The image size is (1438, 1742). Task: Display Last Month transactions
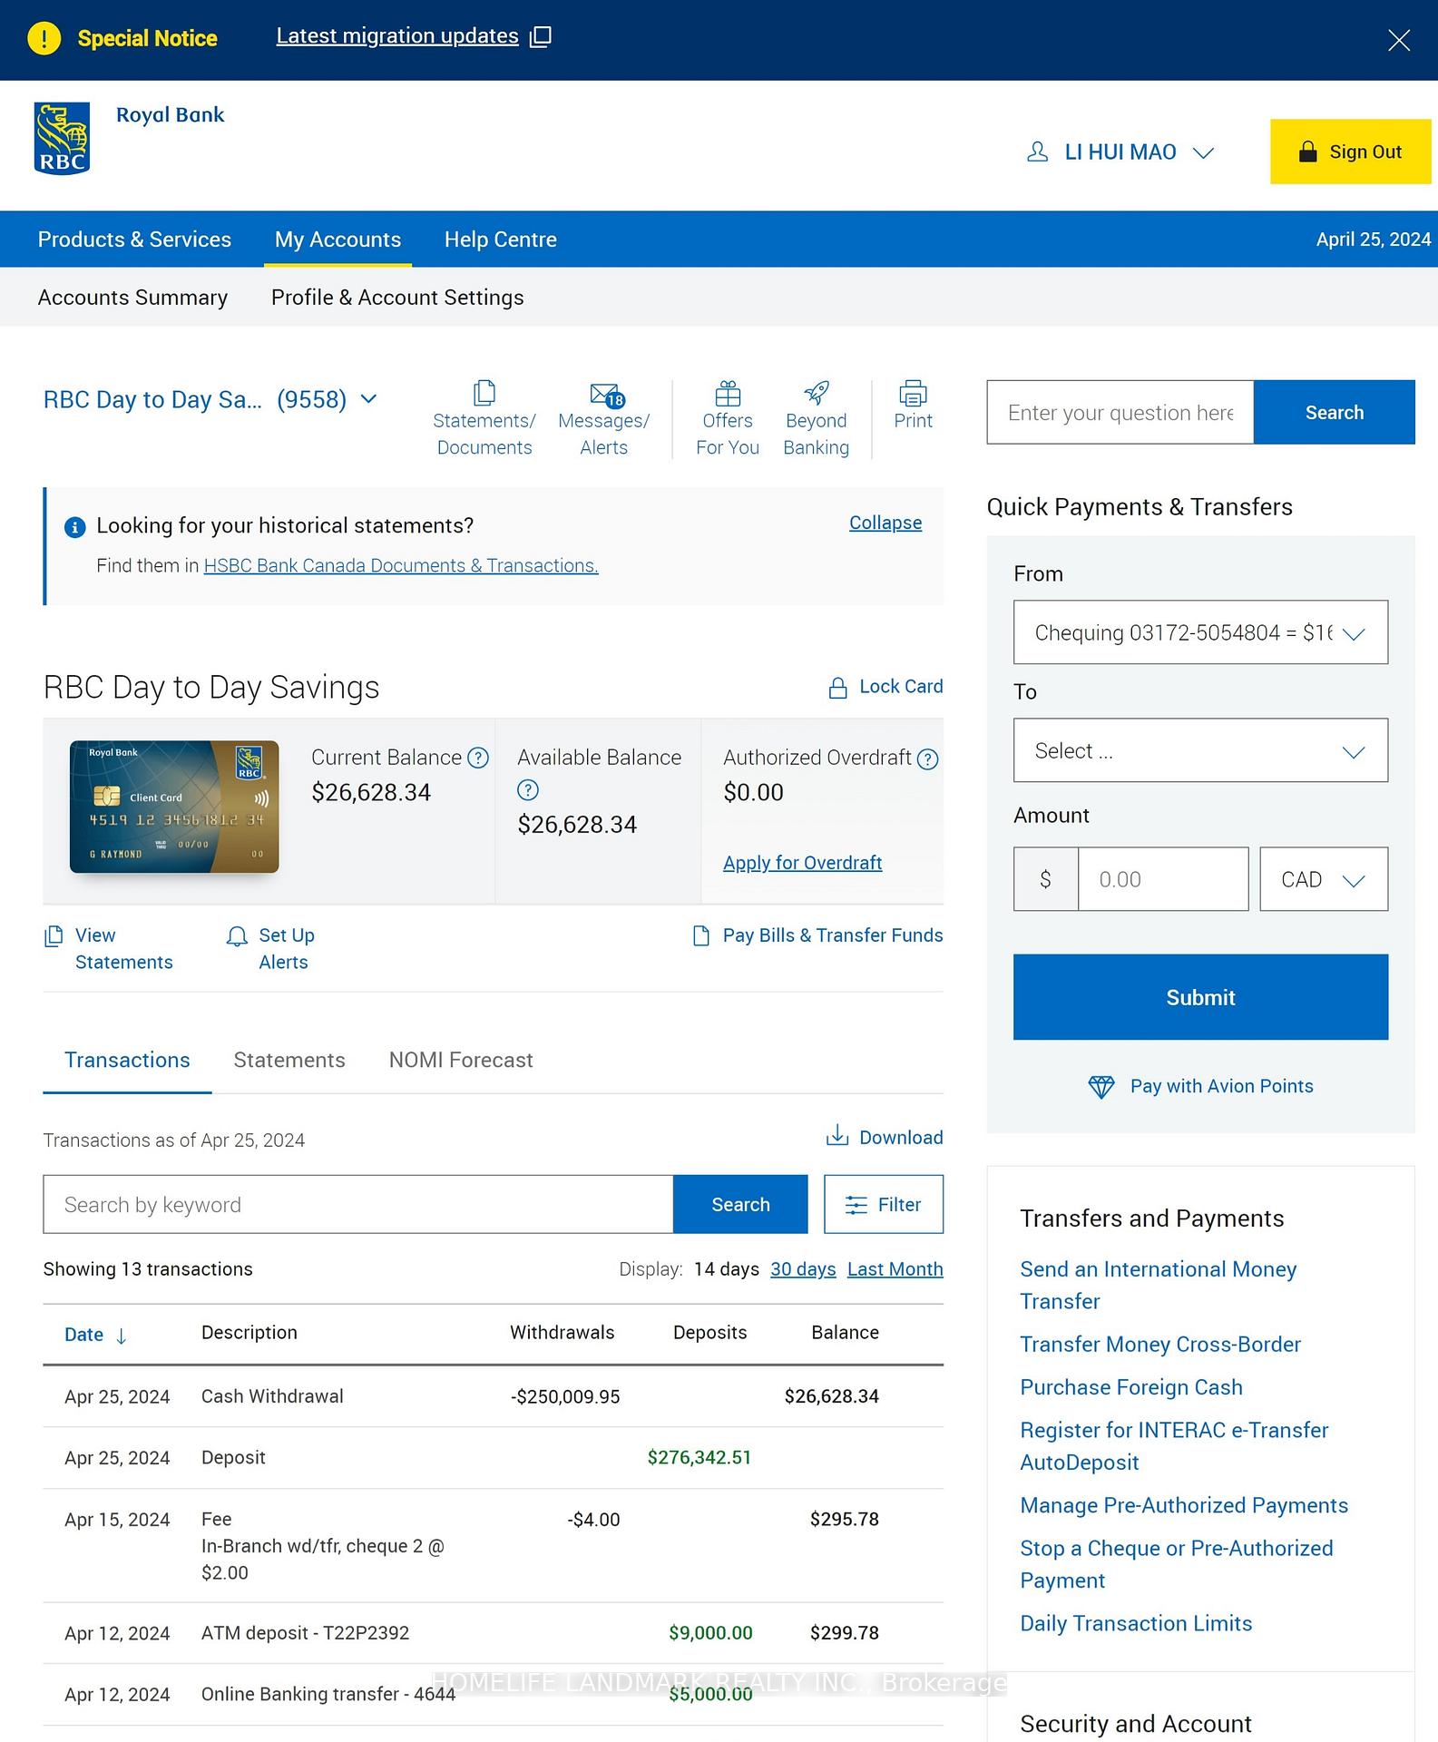895,1269
